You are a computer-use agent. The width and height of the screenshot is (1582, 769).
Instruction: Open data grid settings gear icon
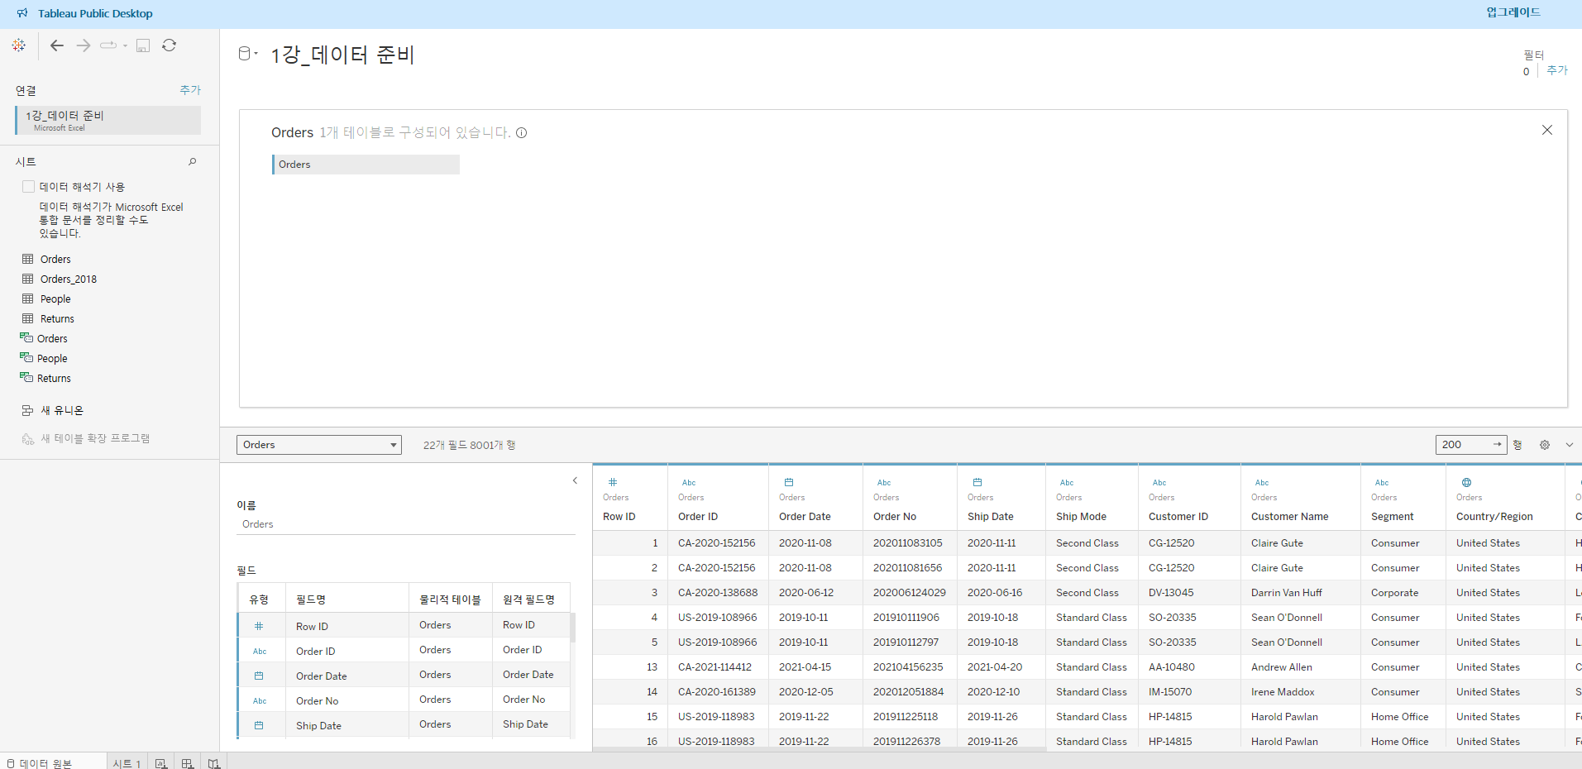(x=1545, y=445)
